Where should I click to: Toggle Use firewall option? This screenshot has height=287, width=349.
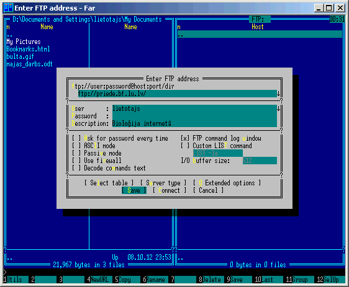97,161
